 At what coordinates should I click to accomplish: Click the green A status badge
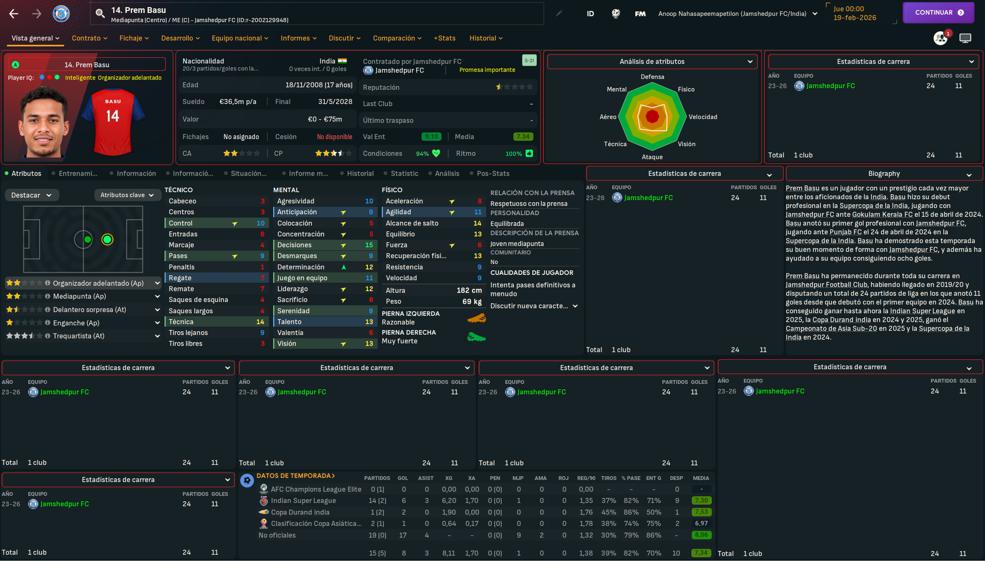15,65
